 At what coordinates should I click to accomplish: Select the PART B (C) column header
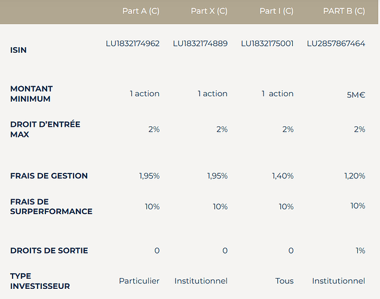(344, 11)
